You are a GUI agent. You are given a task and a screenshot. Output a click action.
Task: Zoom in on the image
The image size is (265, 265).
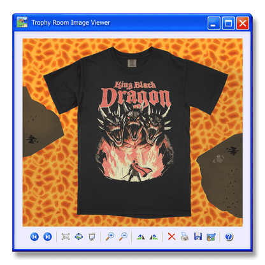tap(110, 236)
